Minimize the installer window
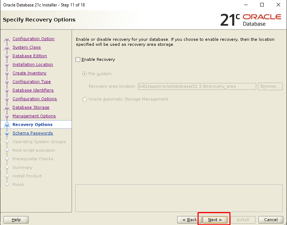Image resolution: width=287 pixels, height=225 pixels. [246, 5]
